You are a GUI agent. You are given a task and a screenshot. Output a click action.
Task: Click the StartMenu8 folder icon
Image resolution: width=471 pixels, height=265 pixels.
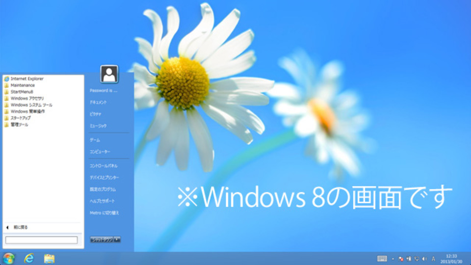coord(6,92)
